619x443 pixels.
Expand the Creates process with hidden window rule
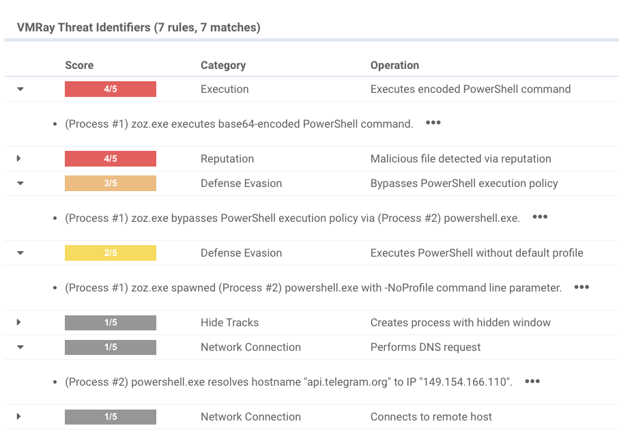tap(20, 322)
